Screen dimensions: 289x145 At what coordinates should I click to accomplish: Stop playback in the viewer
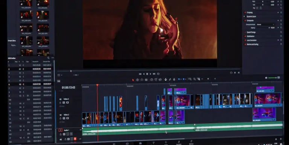pos(147,74)
